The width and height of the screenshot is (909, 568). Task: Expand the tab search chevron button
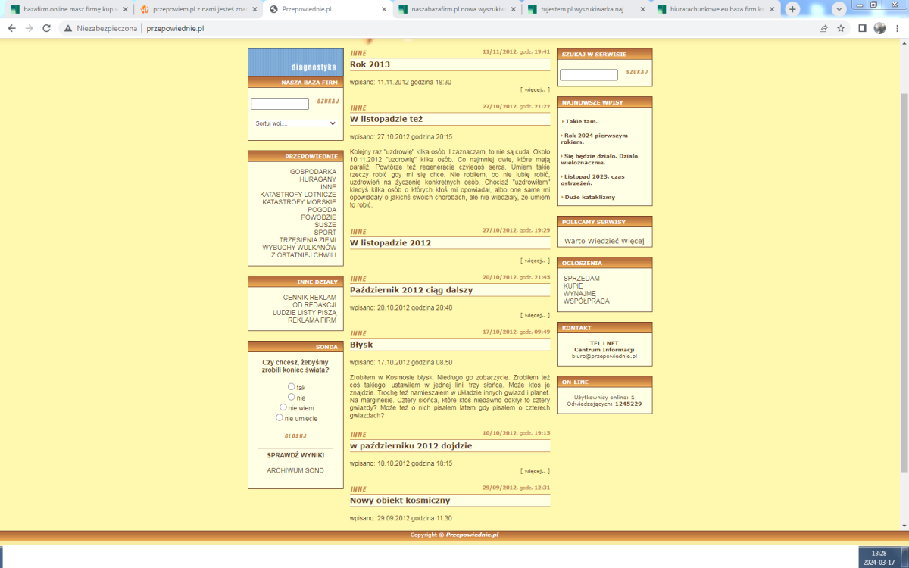(x=839, y=9)
